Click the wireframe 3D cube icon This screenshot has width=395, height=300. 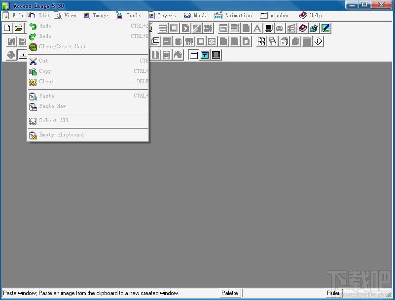(x=155, y=41)
